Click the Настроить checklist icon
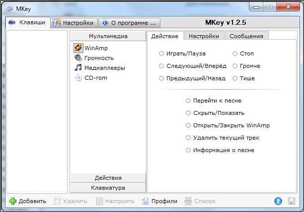 click(x=99, y=201)
